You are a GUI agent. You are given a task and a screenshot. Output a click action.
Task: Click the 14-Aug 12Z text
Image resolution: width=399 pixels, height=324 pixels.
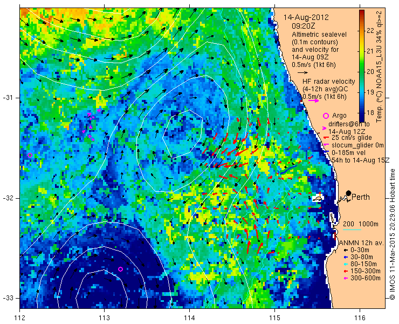(347, 132)
